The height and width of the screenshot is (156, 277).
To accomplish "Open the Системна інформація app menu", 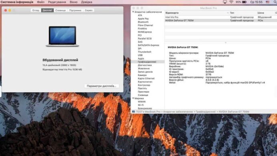I will [17, 2].
